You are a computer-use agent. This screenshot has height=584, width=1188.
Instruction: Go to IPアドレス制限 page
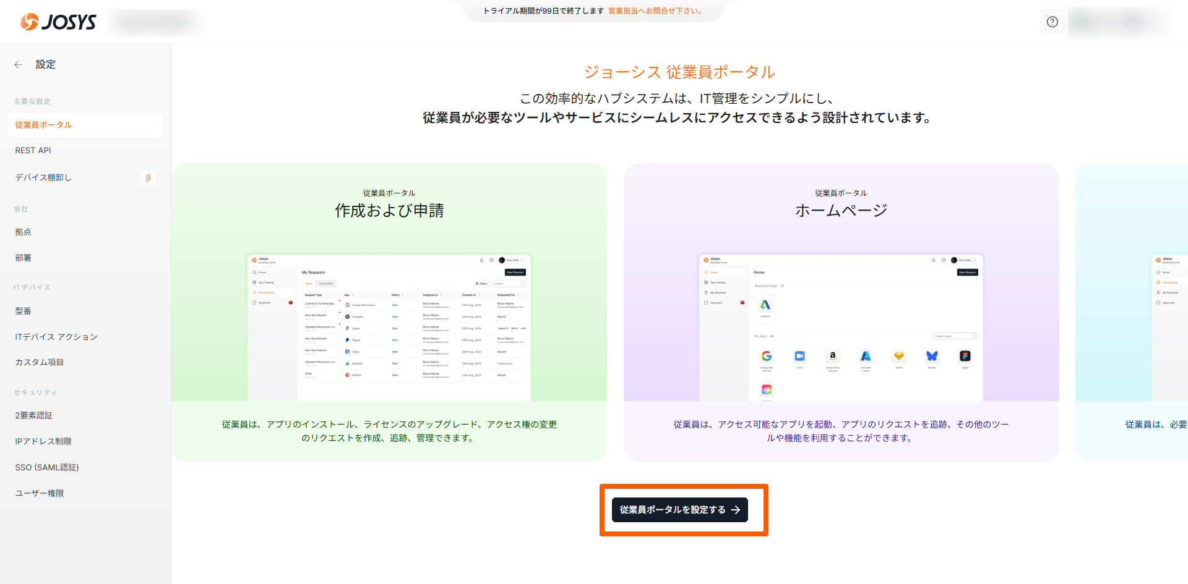[43, 442]
